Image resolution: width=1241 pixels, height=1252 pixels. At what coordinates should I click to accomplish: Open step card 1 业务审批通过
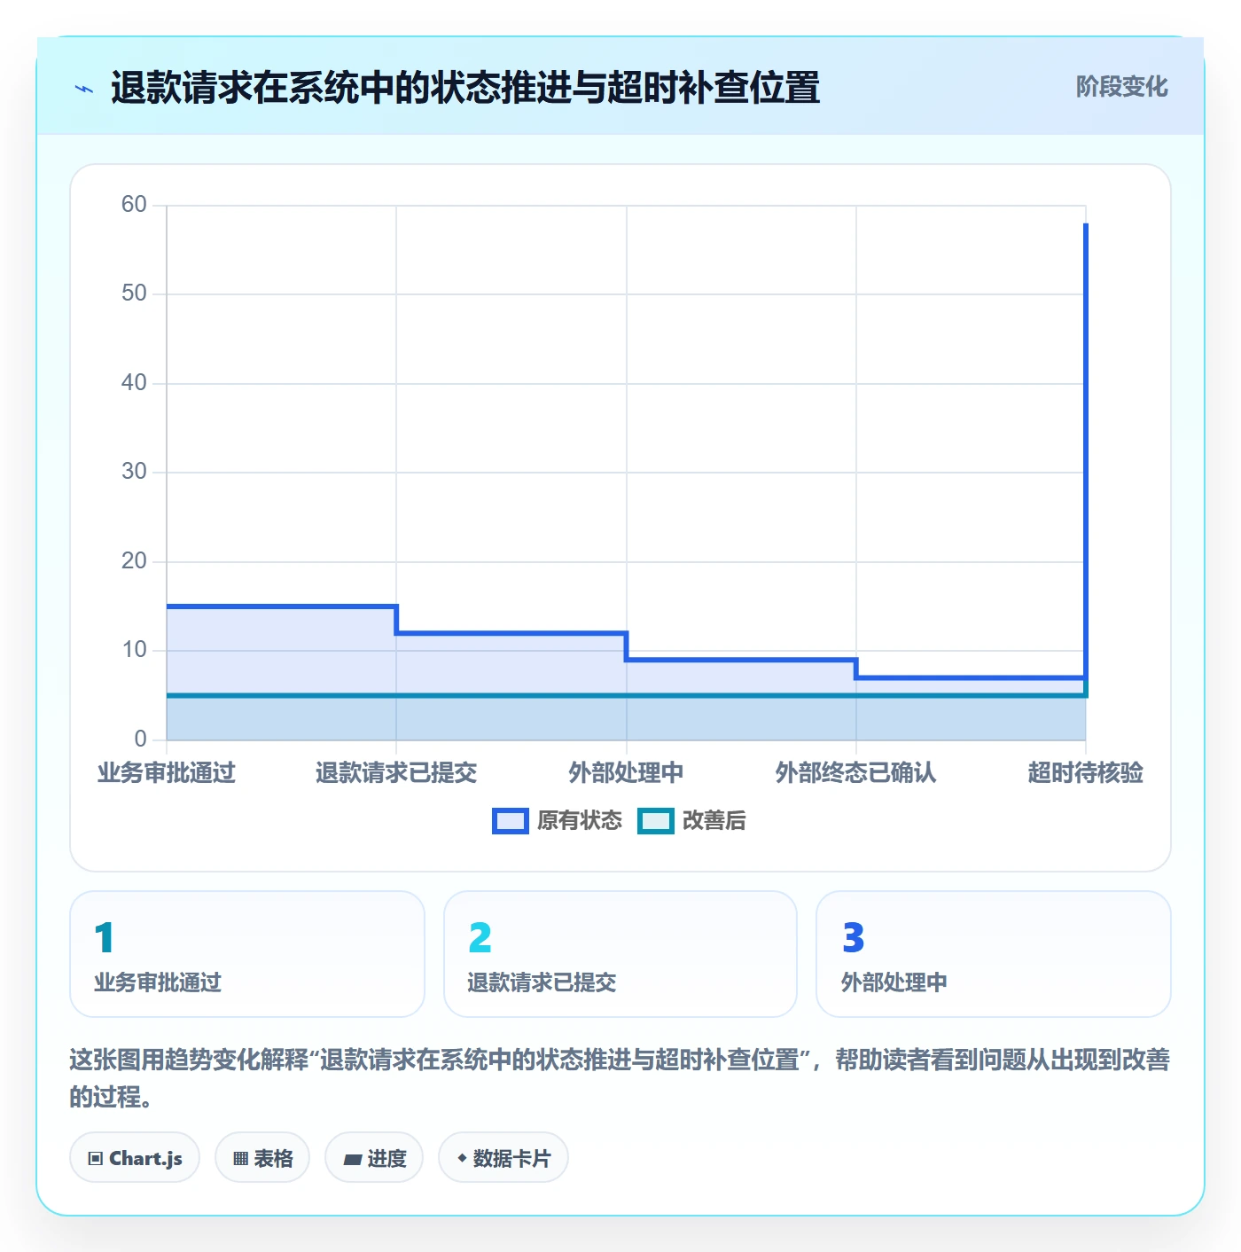pyautogui.click(x=247, y=954)
